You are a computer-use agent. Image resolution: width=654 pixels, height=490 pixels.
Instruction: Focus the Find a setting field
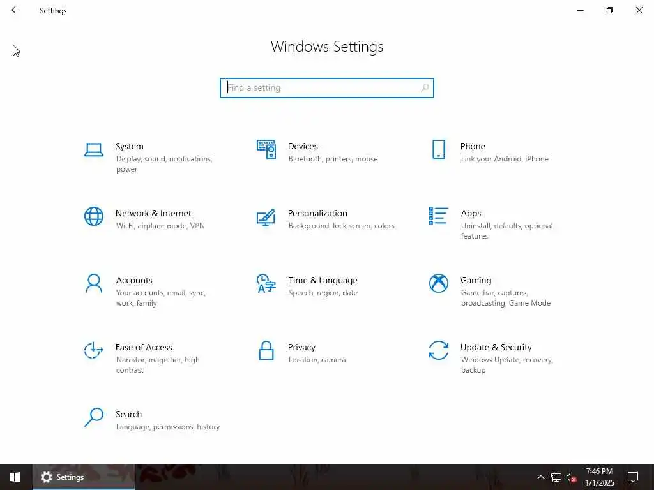click(x=326, y=88)
